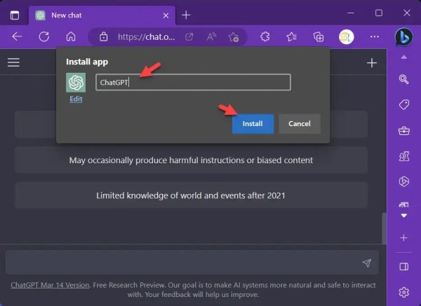This screenshot has width=421, height=306.
Task: Open a new browser tab
Action: coord(186,15)
